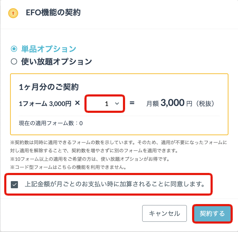The height and width of the screenshot is (232, 238).
Task: Select the 単品オプション radio button
Action: 14,49
